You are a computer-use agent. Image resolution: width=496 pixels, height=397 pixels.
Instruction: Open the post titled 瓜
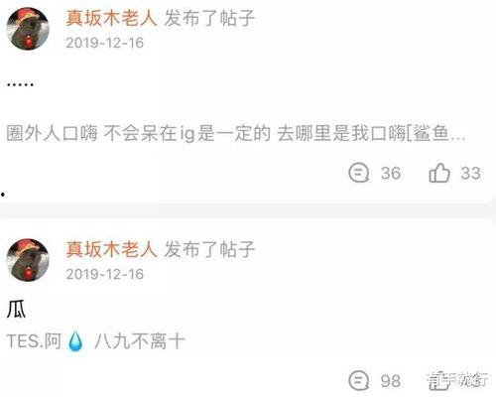tap(16, 310)
